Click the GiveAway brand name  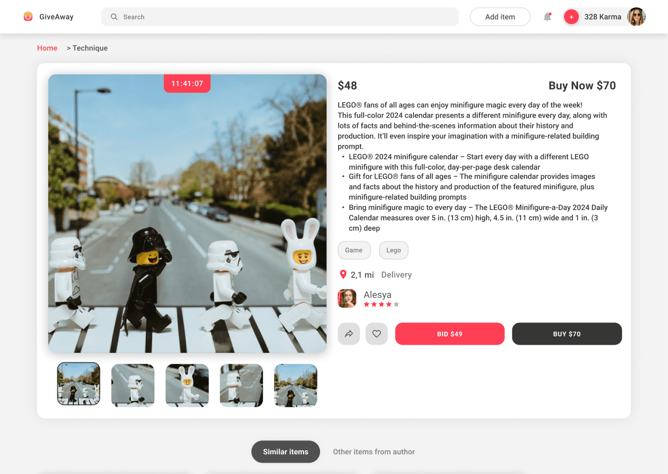[x=56, y=17]
